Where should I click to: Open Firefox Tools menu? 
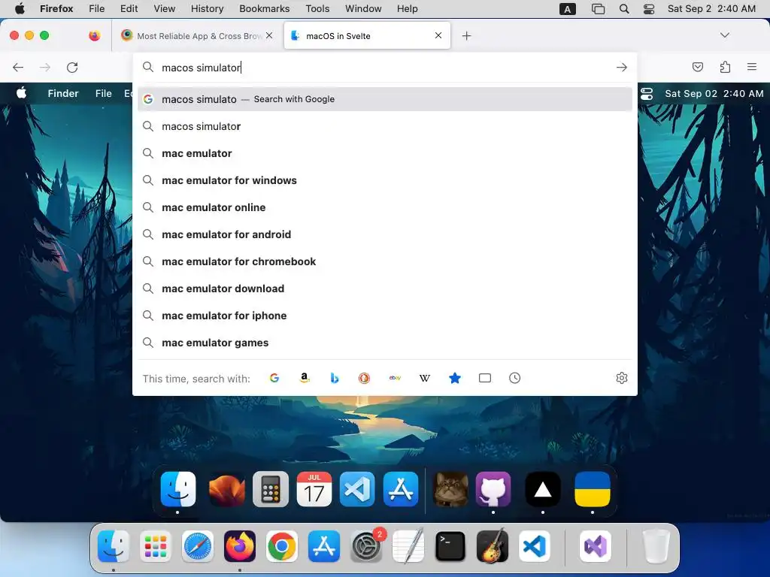click(x=317, y=9)
